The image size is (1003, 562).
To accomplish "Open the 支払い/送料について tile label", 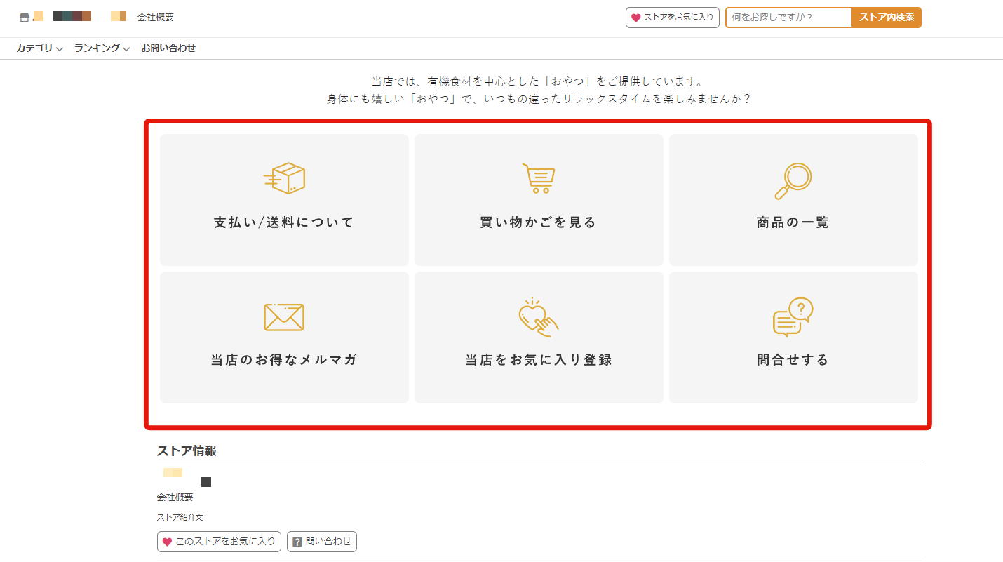I will pyautogui.click(x=284, y=222).
